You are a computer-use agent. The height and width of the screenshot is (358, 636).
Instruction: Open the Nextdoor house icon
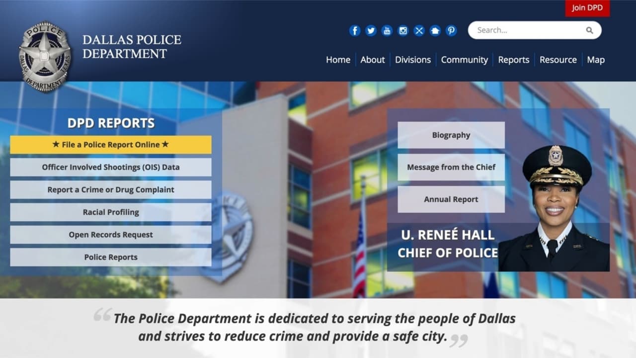click(x=435, y=30)
